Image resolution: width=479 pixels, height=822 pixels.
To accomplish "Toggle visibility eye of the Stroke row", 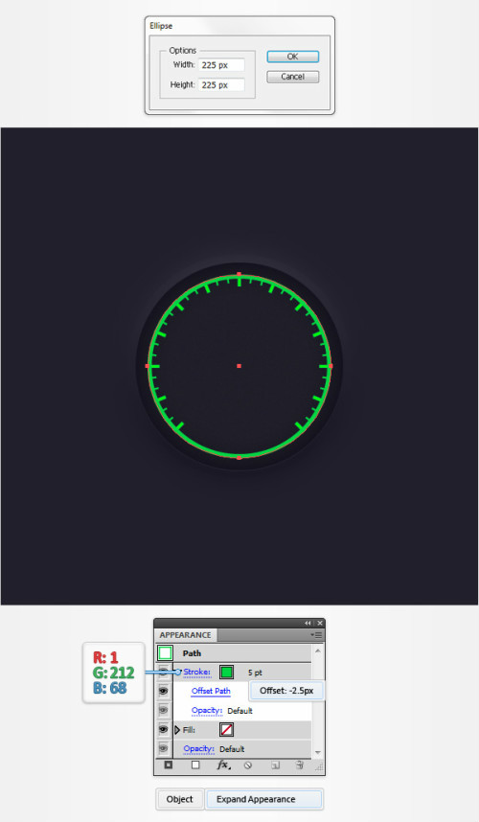I will pyautogui.click(x=163, y=673).
